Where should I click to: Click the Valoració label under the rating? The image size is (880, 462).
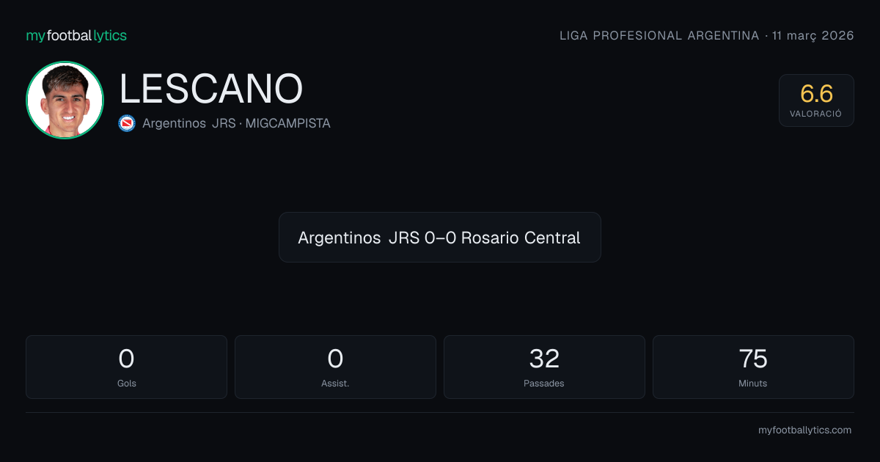[816, 114]
